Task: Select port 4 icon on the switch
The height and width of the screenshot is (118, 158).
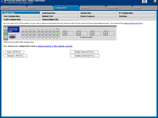Action: click(27, 35)
